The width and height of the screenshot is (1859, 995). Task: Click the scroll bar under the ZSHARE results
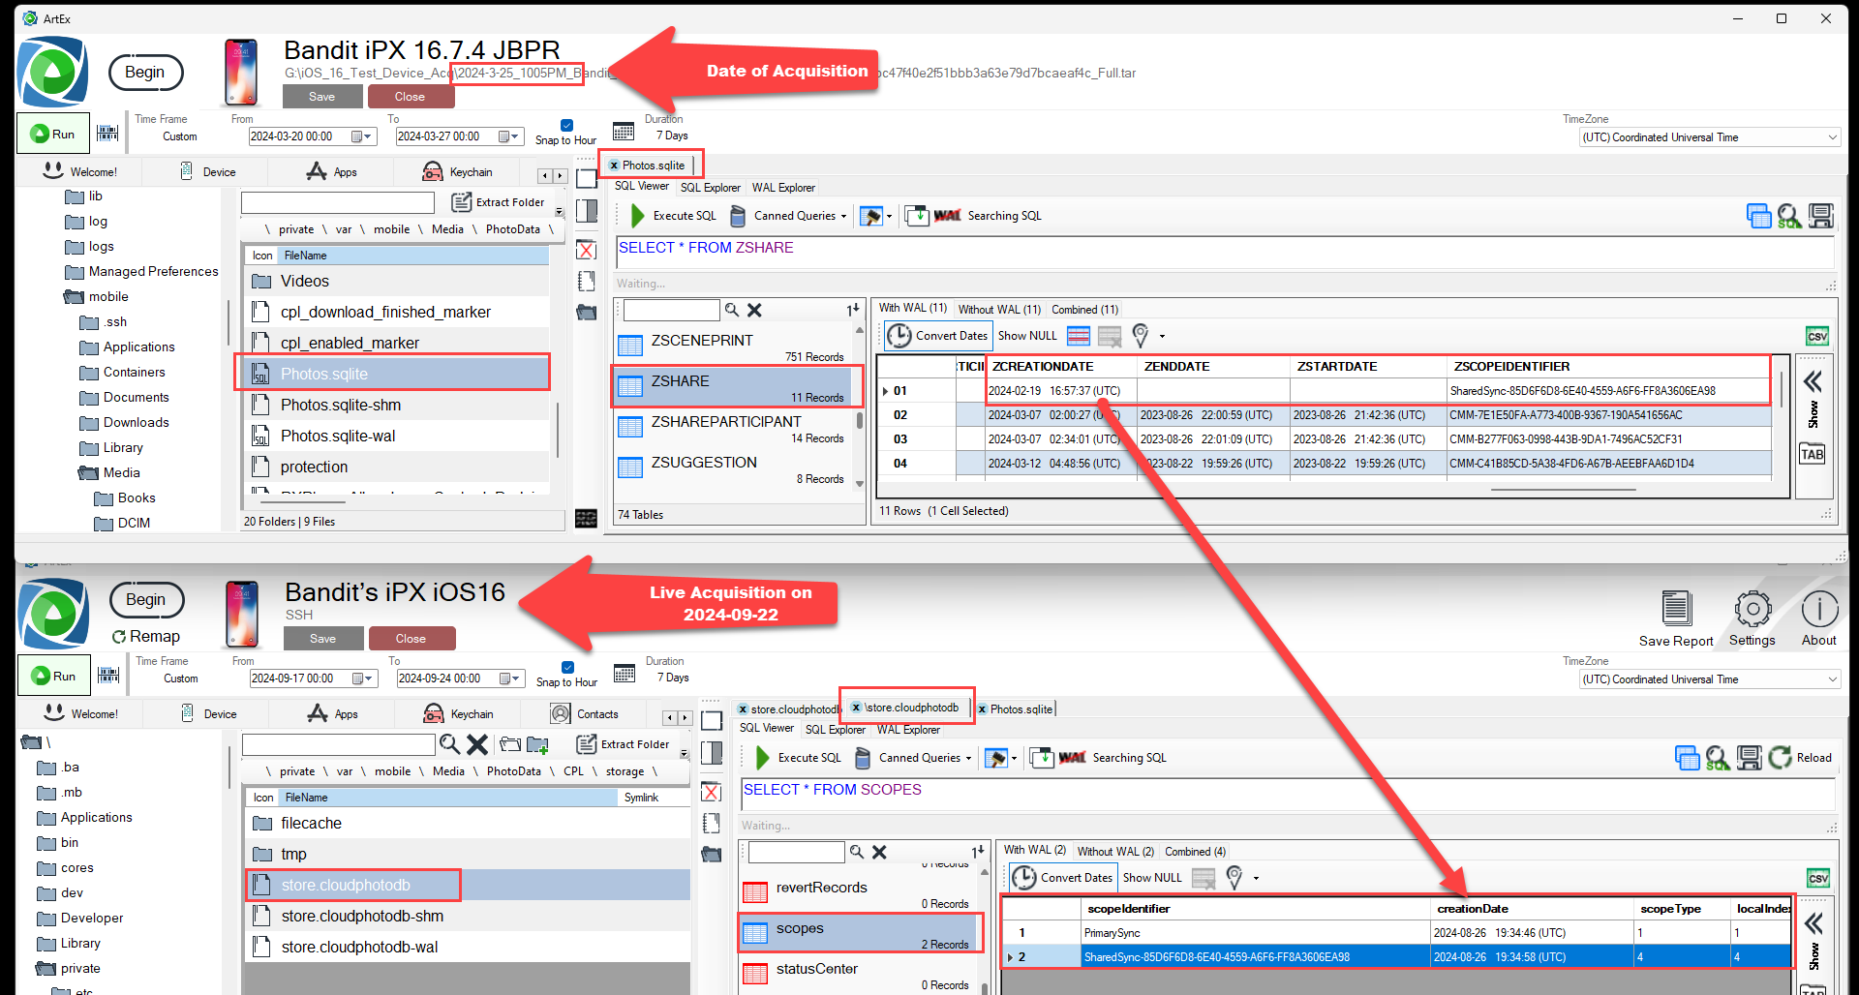1563,490
